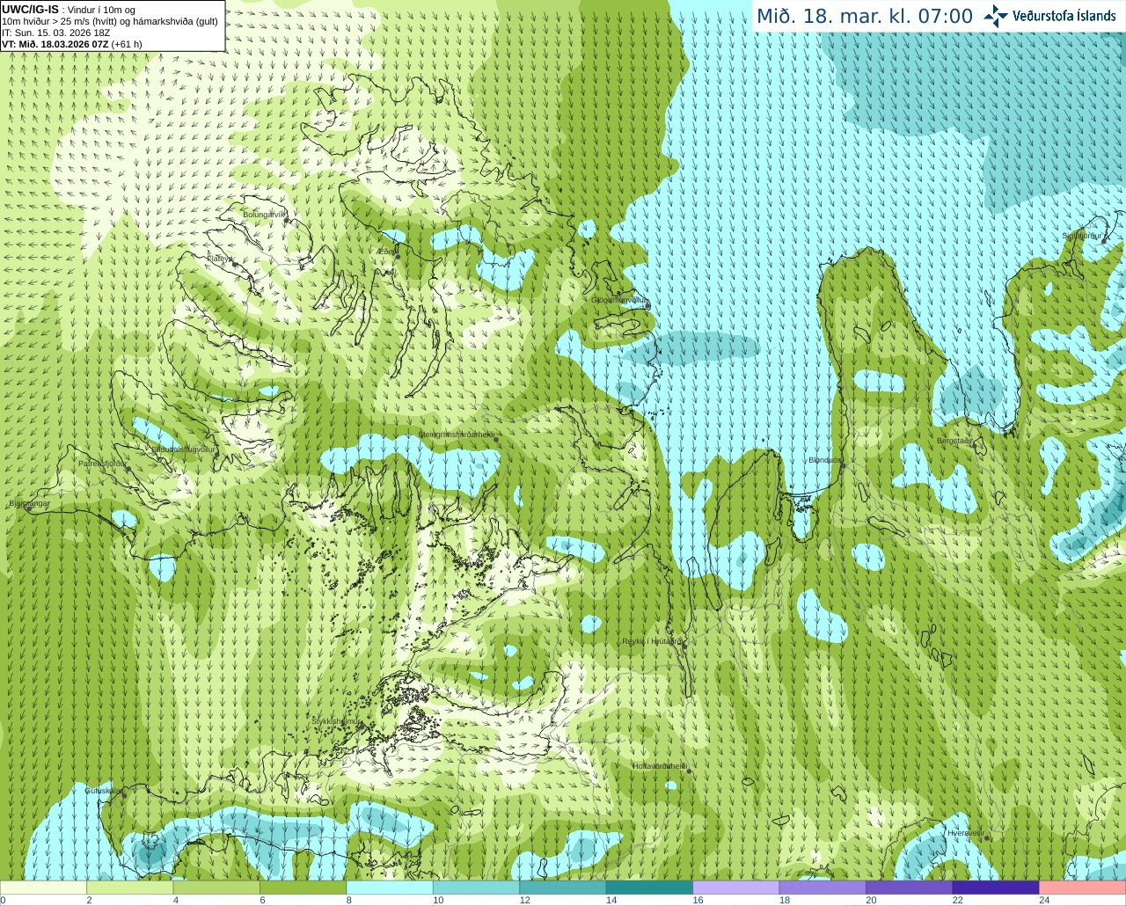Click the teal 12–14 m/s scale swatch
Image resolution: width=1126 pixels, height=906 pixels.
(563, 888)
